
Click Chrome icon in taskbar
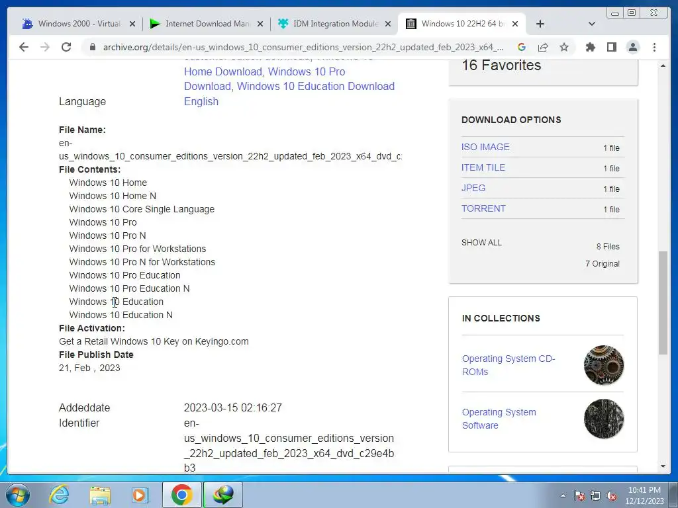(181, 495)
